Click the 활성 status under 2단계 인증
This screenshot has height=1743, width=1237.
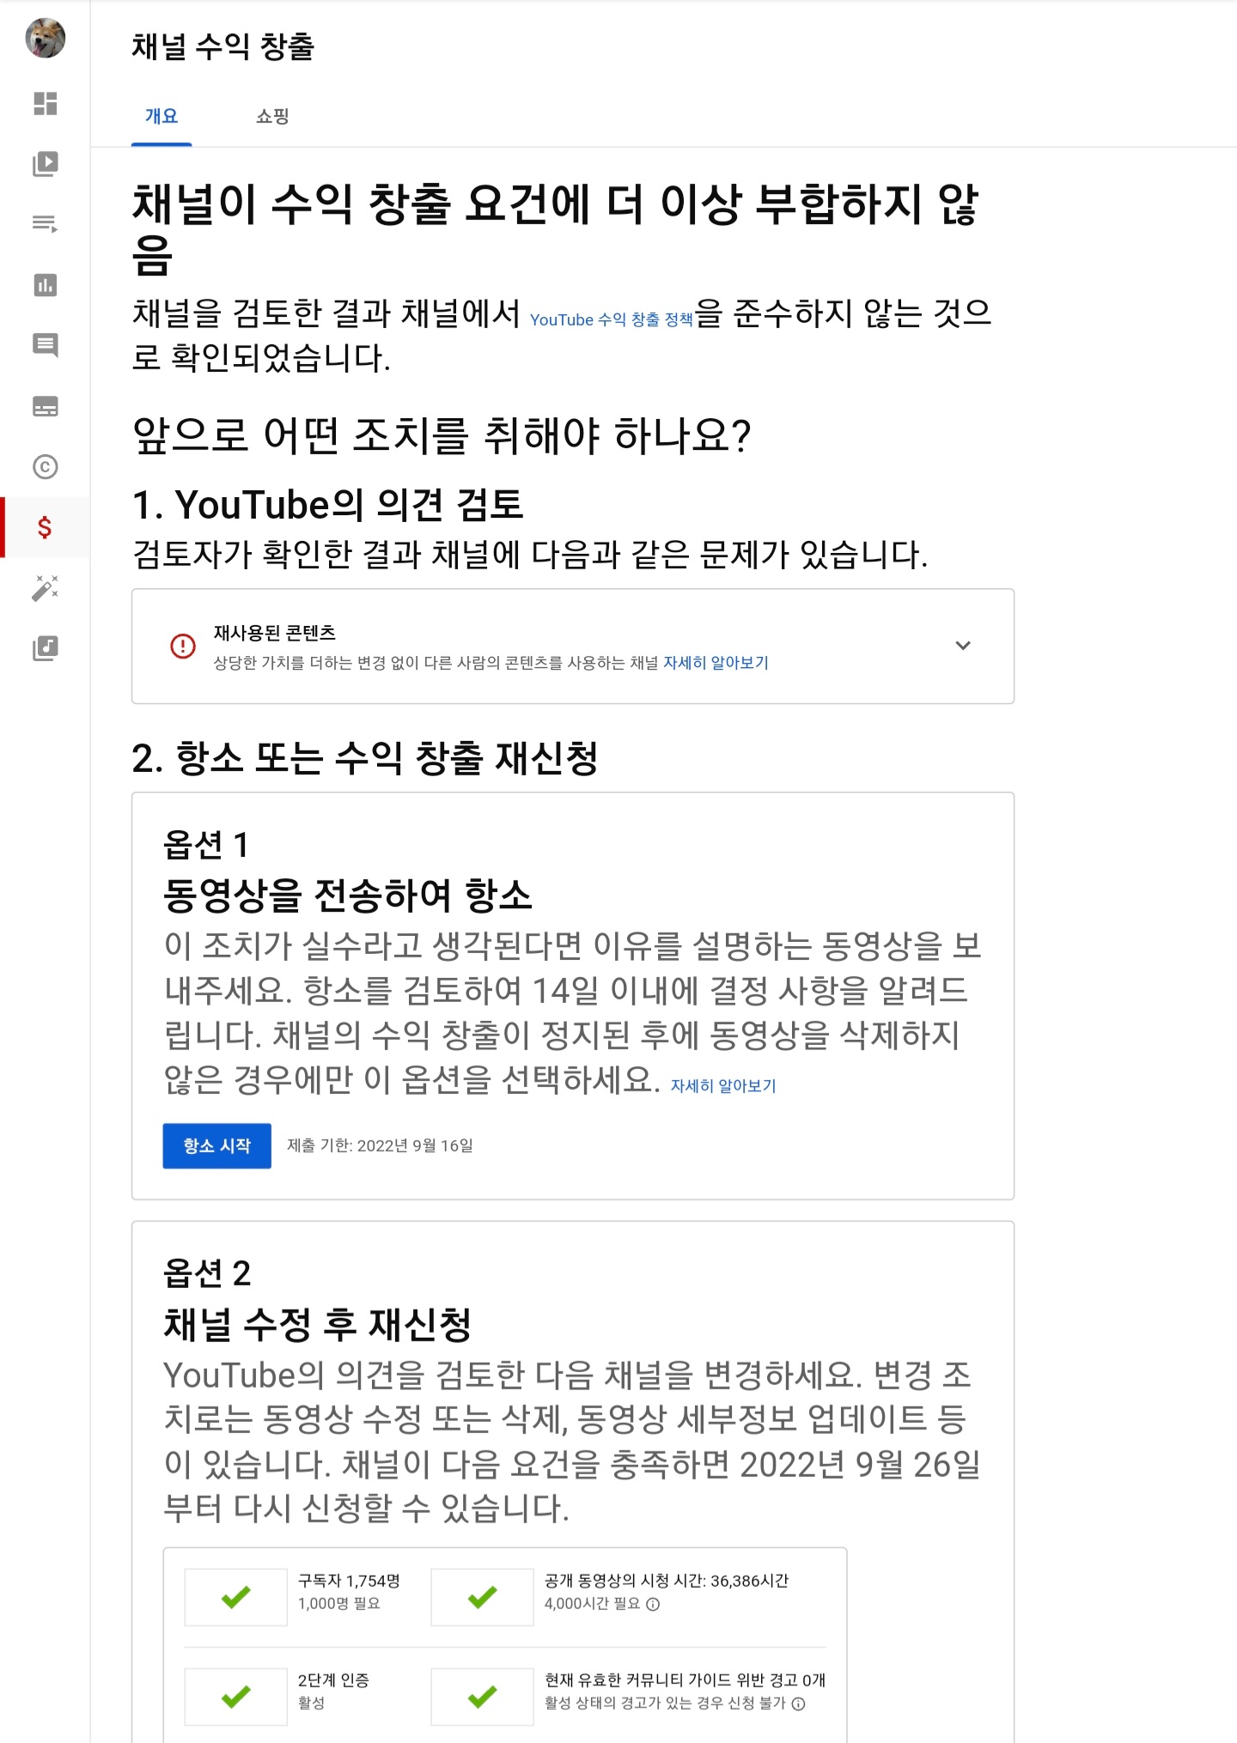click(311, 1703)
